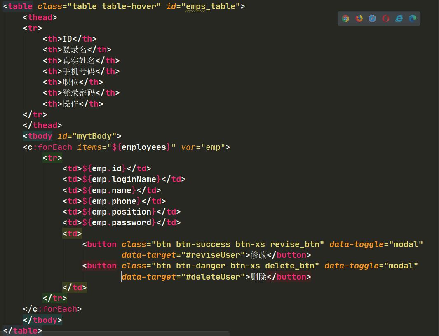This screenshot has width=439, height=336.
Task: Click the horizontal scrollbar at editor bottom
Action: click(x=115, y=334)
